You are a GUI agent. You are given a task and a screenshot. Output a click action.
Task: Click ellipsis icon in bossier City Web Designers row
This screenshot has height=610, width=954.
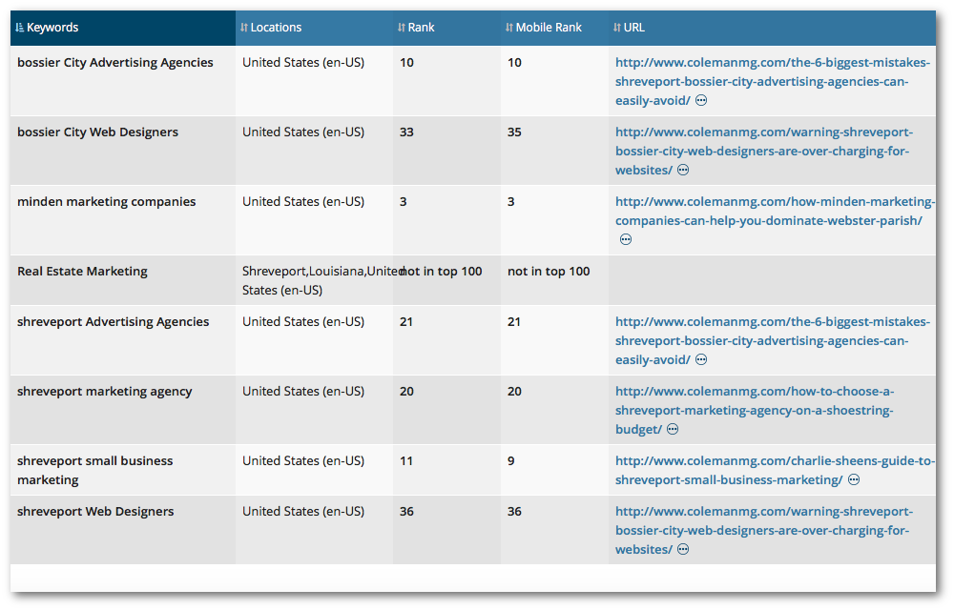coord(683,170)
